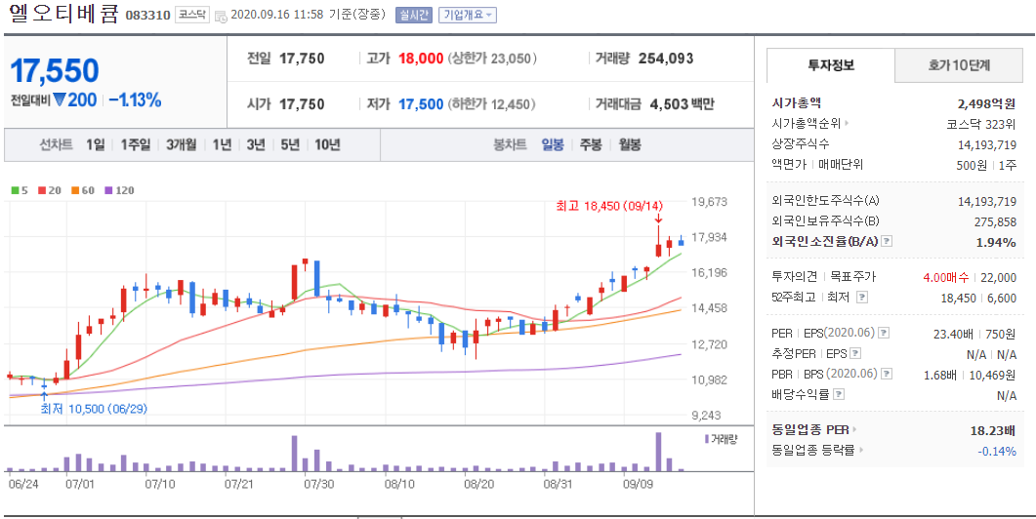This screenshot has width=1036, height=519.
Task: Select the 3개월 line chart period
Action: tap(181, 145)
